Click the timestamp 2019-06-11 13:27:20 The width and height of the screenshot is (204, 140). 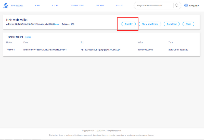(x=178, y=50)
